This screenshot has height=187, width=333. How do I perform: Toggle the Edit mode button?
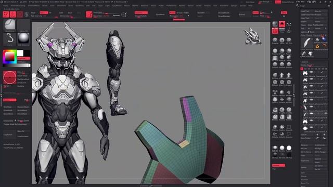6,14
